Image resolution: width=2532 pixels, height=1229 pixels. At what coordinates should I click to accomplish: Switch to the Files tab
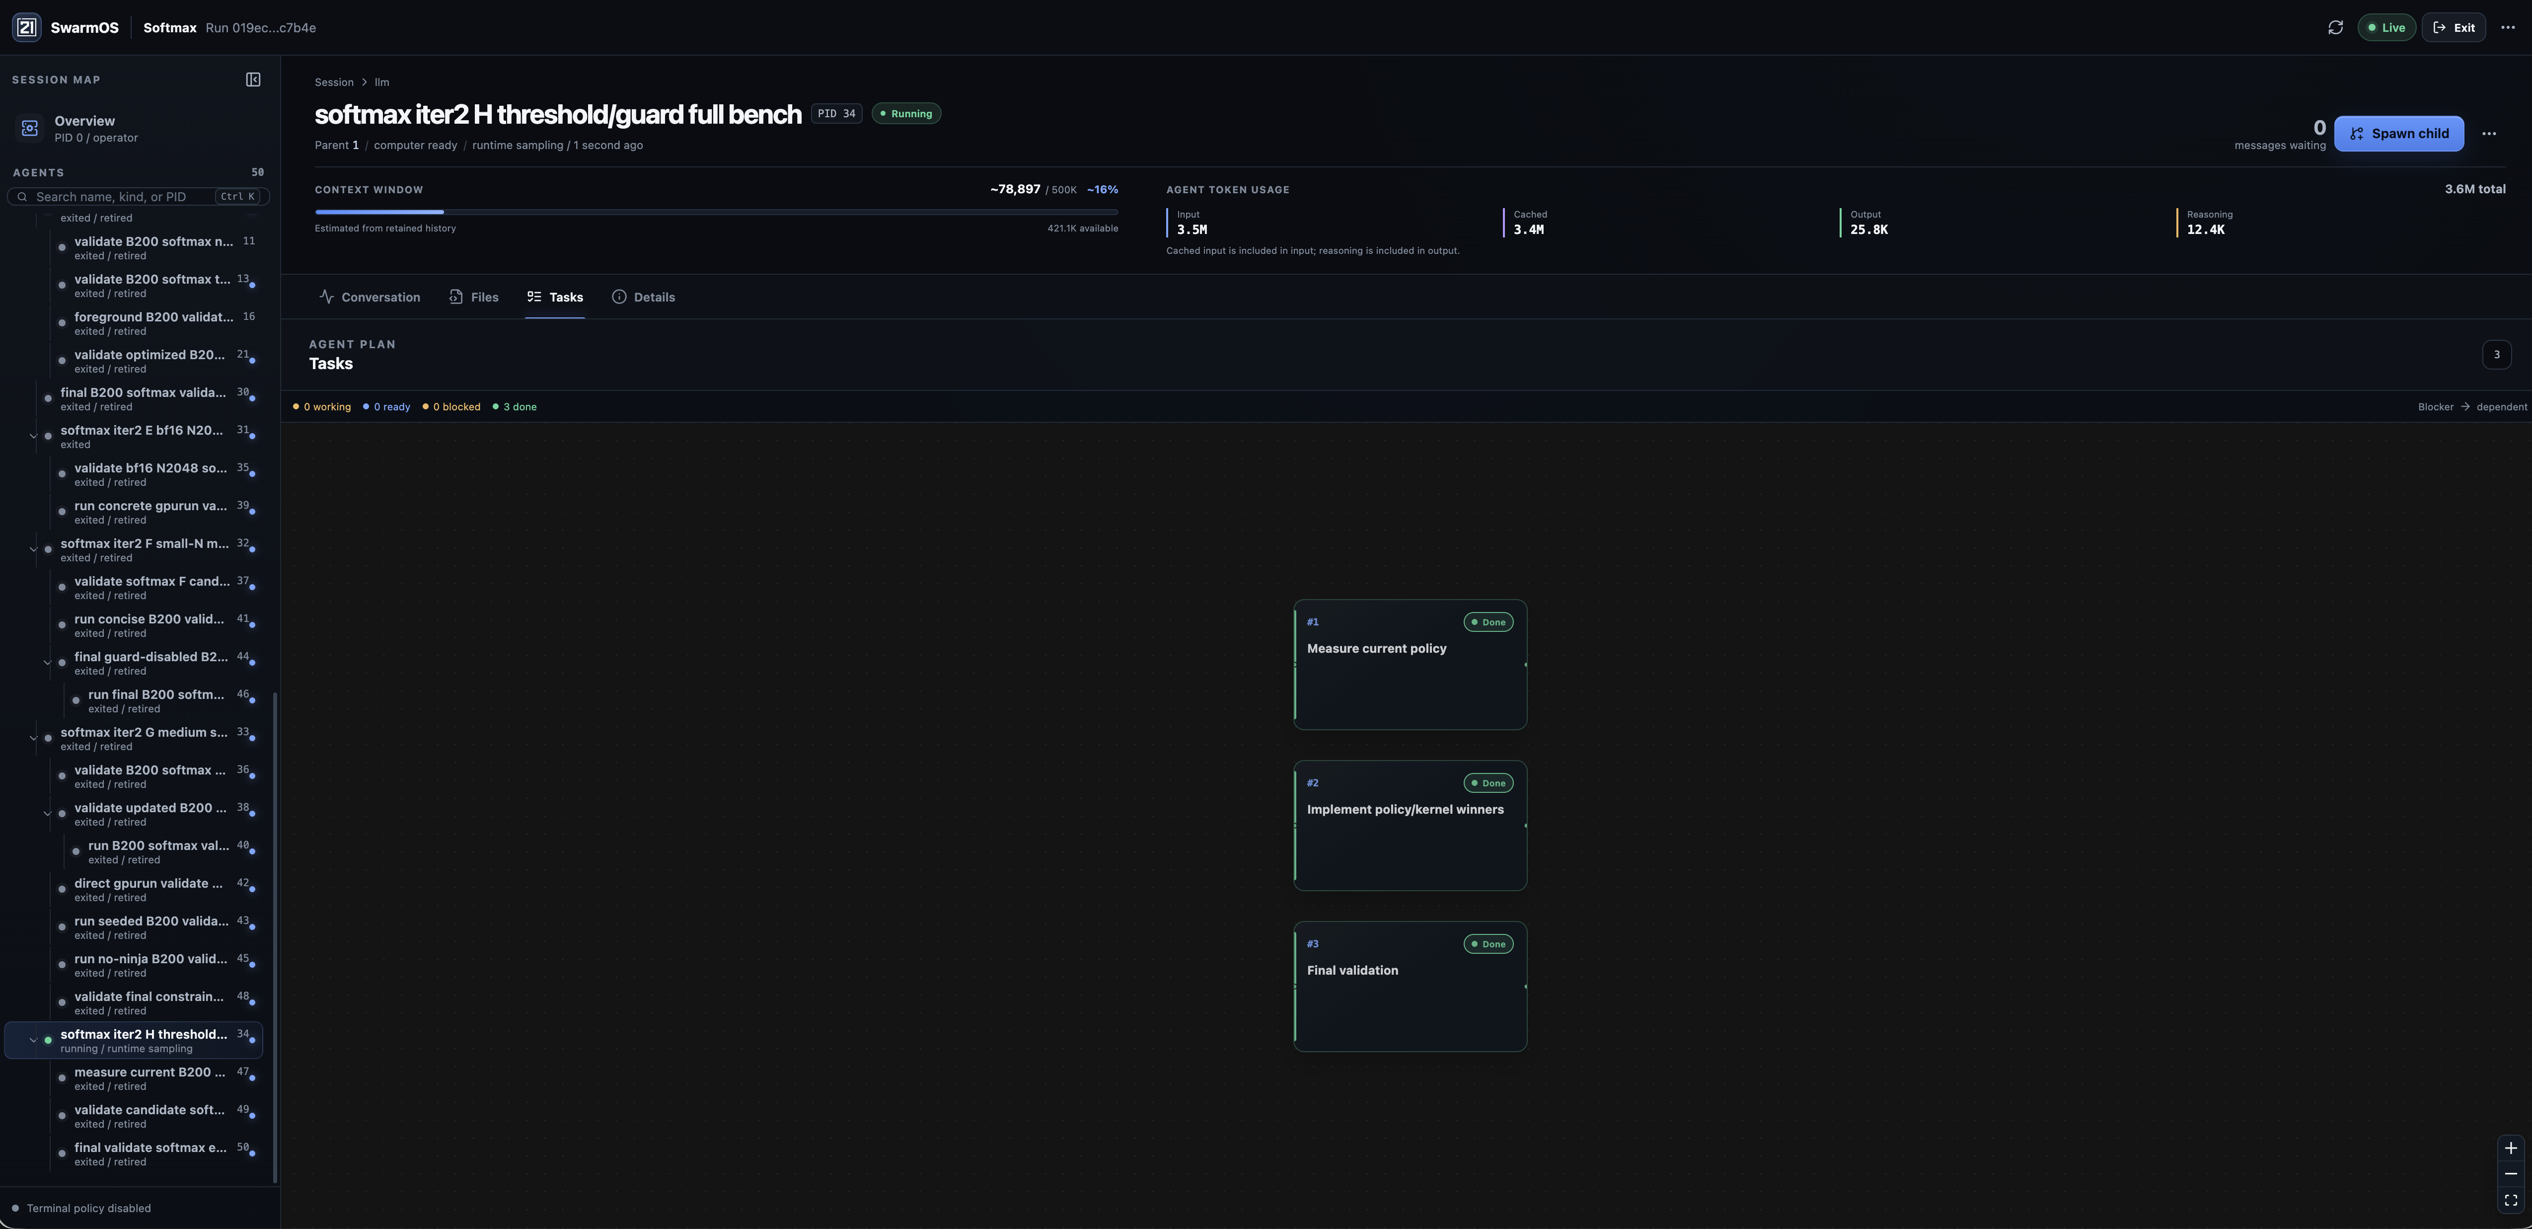tap(474, 297)
